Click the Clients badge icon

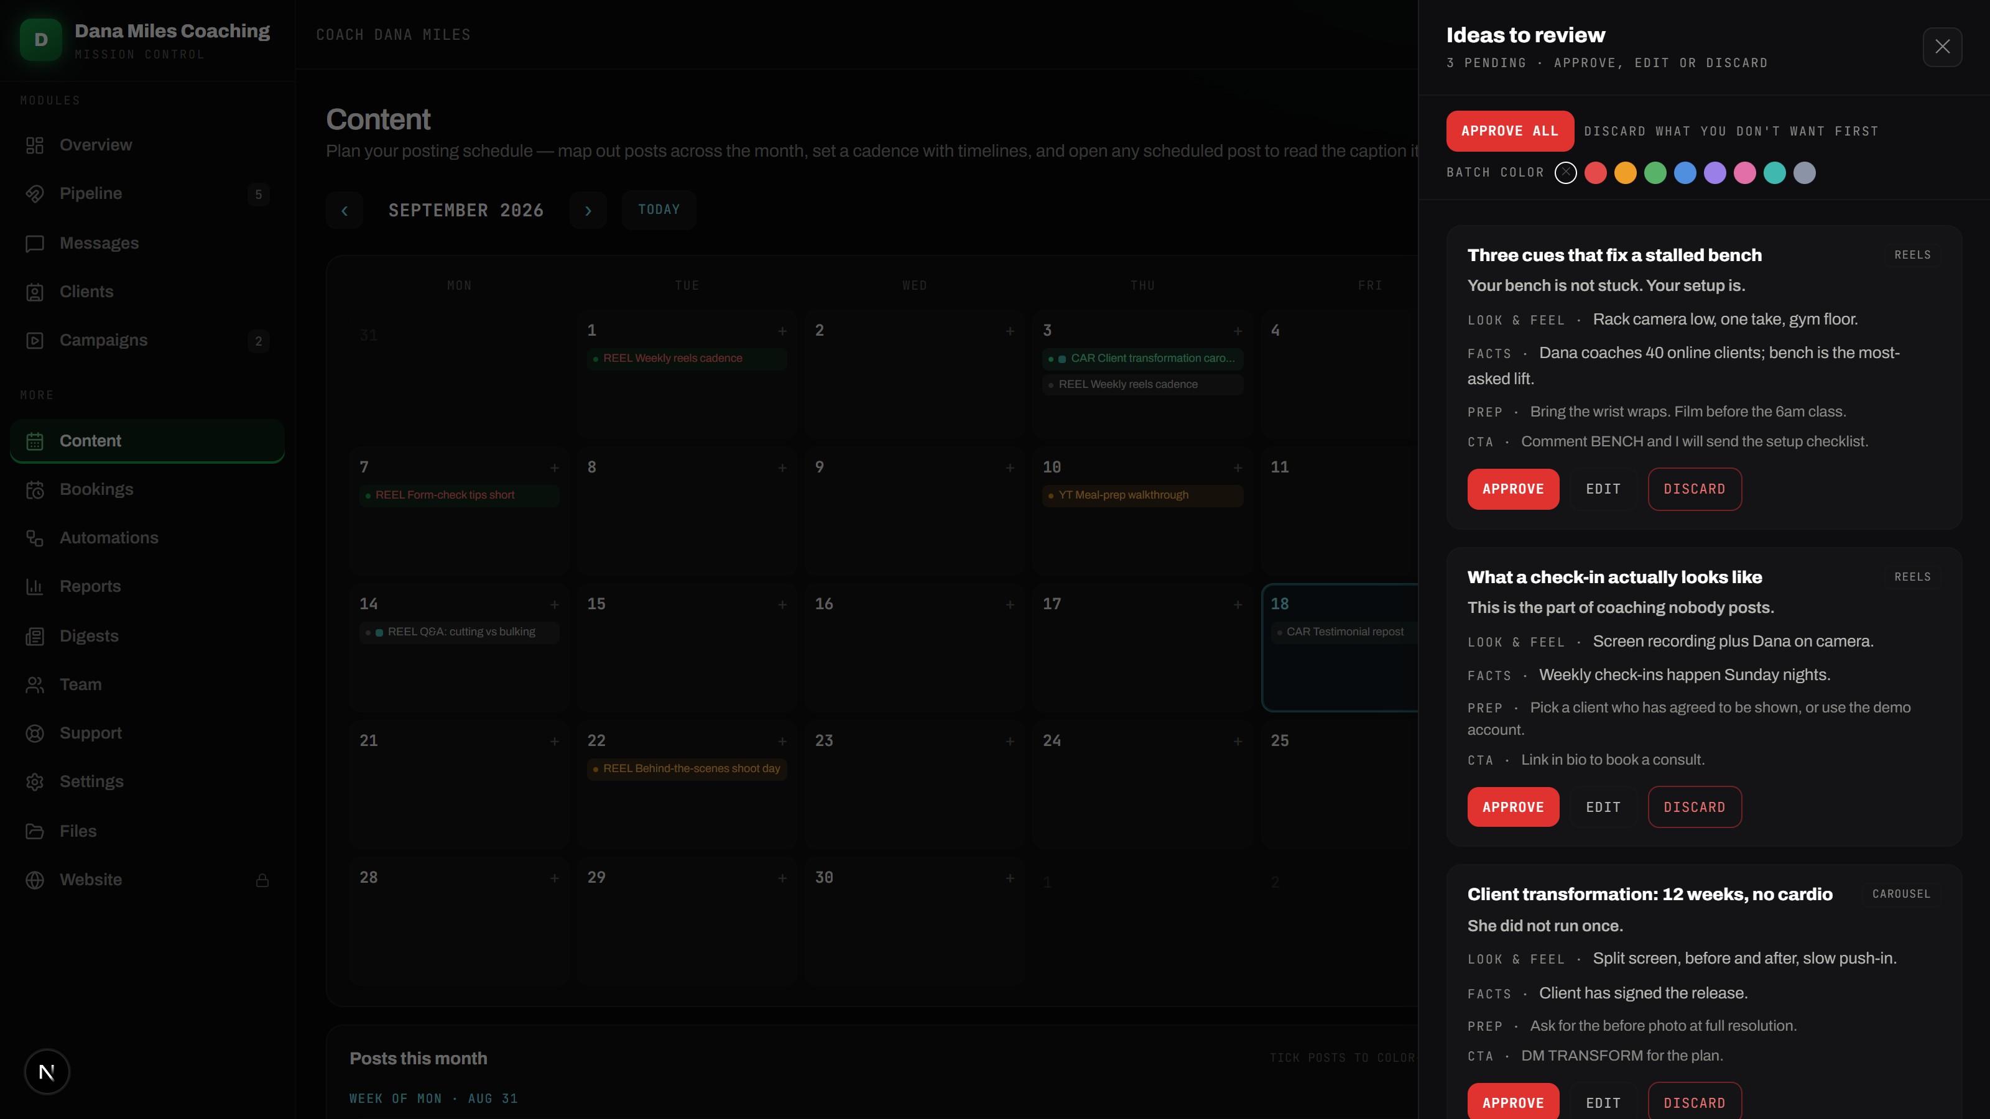35,292
